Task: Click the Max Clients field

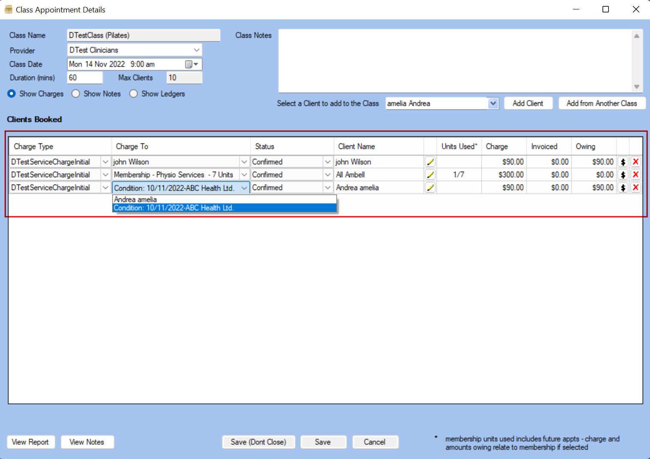Action: click(x=184, y=77)
